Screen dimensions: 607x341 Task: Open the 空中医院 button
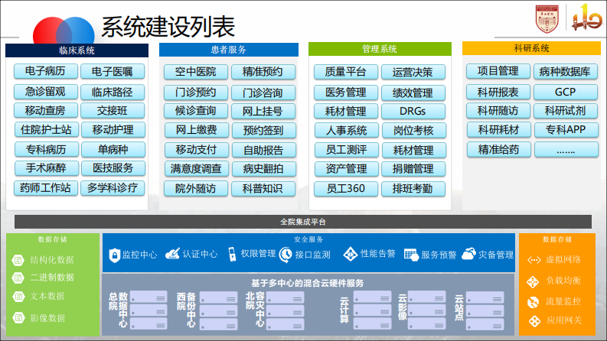click(x=195, y=72)
